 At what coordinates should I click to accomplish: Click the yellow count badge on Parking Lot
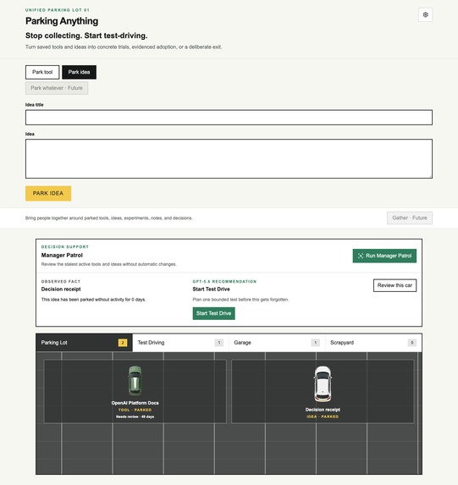pos(123,343)
